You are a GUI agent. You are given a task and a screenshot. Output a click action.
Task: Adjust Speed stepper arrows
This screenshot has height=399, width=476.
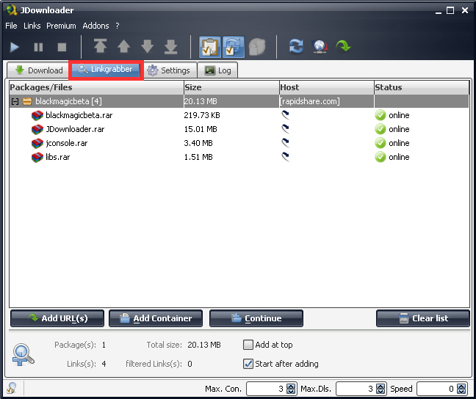coord(461,389)
